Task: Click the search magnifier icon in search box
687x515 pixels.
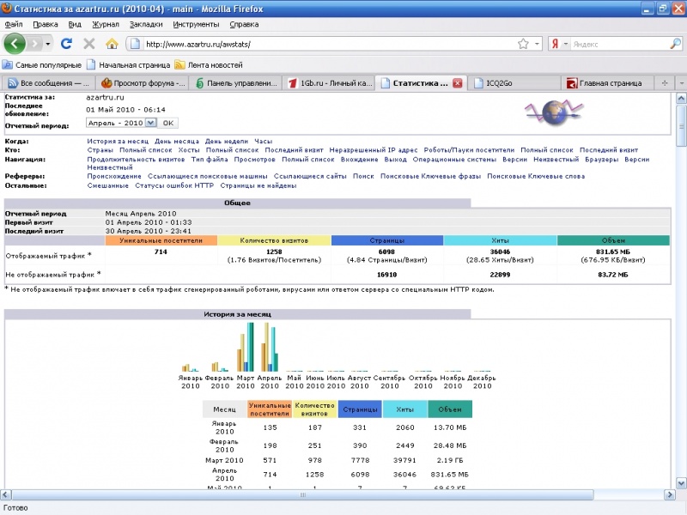Action: [675, 44]
